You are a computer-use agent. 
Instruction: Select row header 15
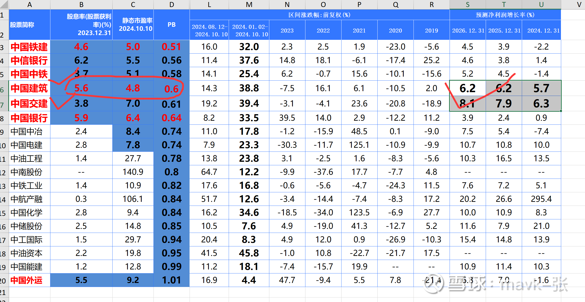(x=4, y=213)
